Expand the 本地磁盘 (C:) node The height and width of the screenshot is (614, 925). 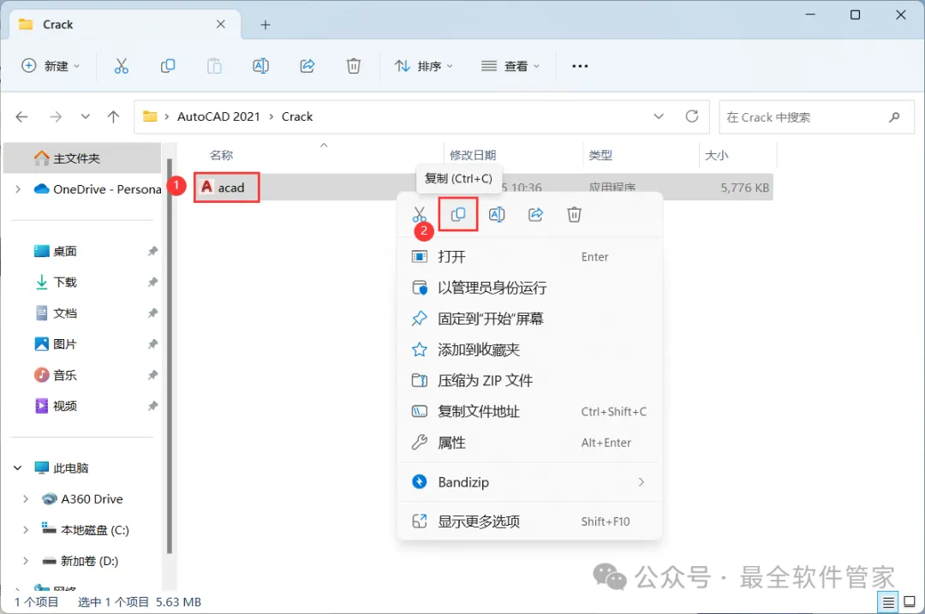[x=26, y=530]
